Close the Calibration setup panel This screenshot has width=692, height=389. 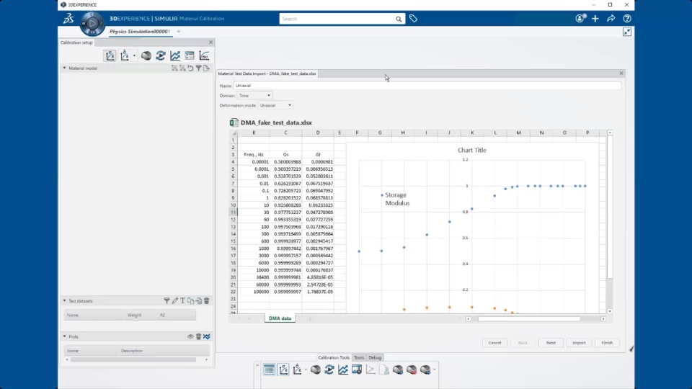210,43
